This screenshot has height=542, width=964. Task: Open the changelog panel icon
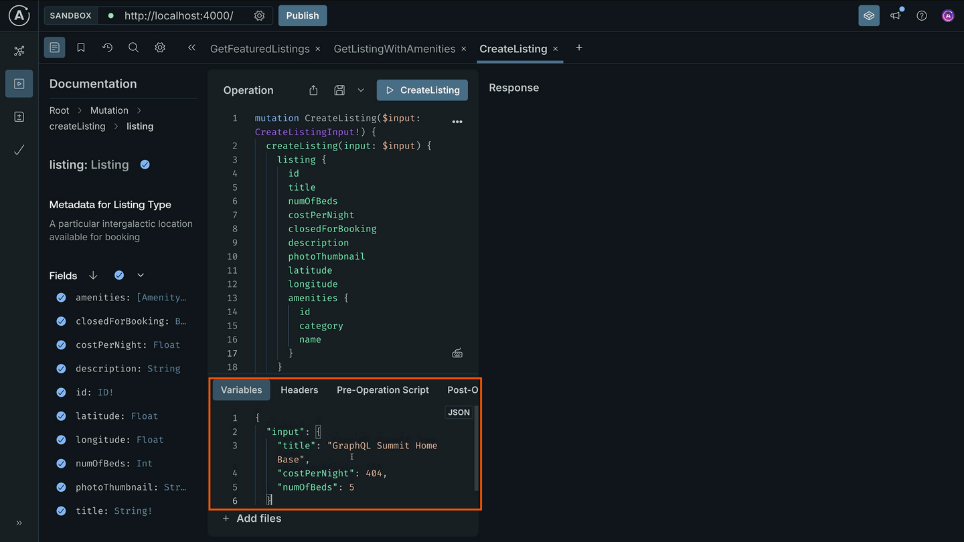pos(19,115)
